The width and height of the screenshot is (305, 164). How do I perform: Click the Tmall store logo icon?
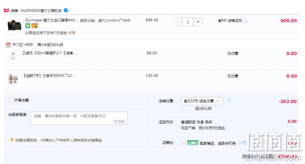6,10
